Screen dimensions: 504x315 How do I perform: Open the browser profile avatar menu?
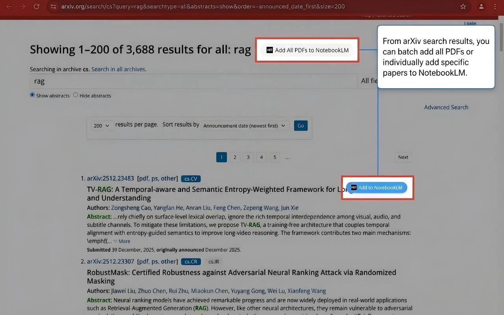tap(481, 6)
